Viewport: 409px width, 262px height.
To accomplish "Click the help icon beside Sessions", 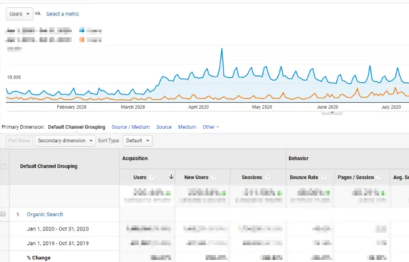I will coord(267,178).
